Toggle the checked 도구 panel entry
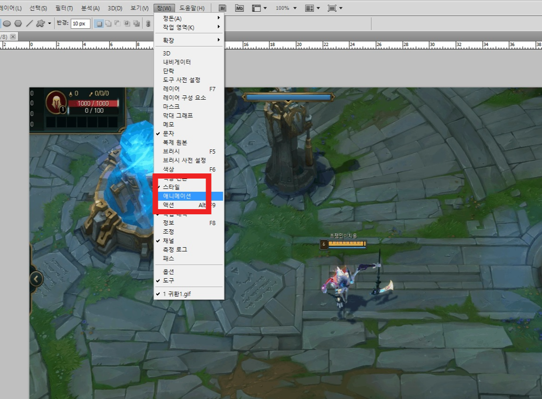 pos(189,281)
